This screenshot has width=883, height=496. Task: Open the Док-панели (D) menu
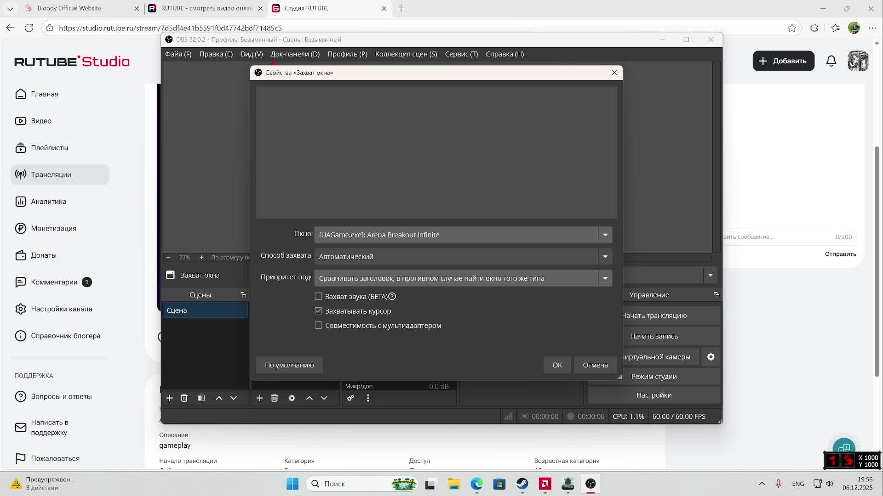(x=295, y=54)
